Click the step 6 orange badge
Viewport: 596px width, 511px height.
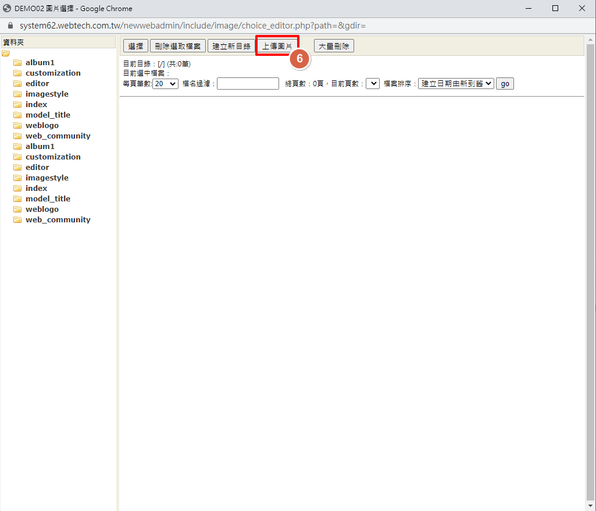pyautogui.click(x=299, y=59)
